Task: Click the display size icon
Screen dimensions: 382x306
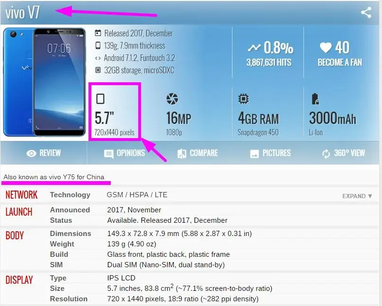Action: click(x=100, y=99)
